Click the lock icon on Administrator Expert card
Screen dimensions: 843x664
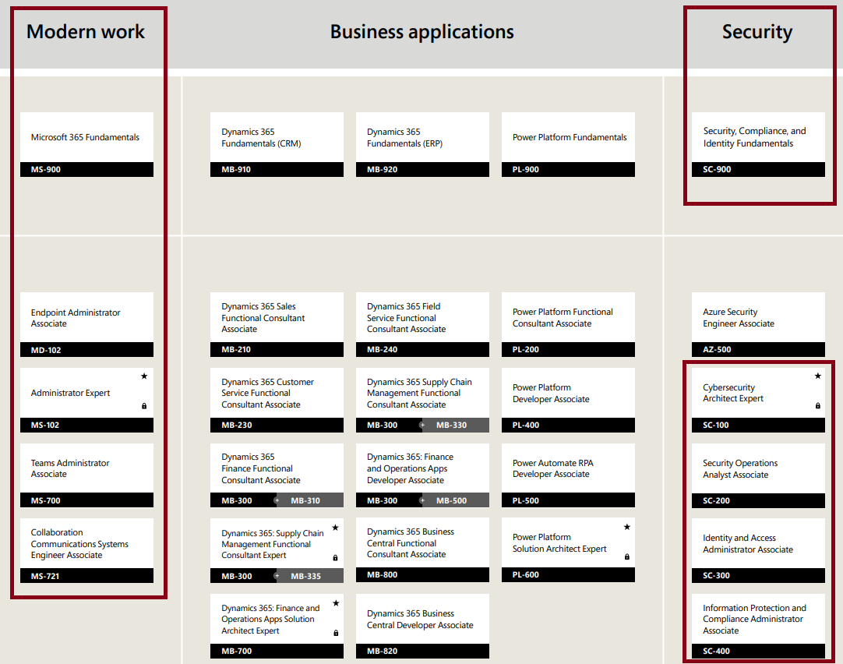pos(144,406)
